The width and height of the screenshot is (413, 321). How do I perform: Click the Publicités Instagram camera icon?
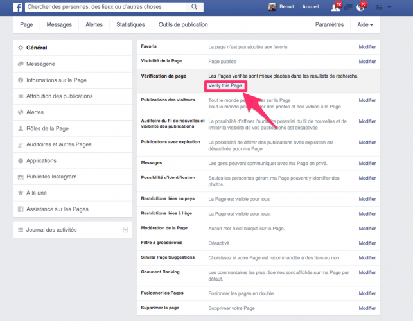(21, 177)
